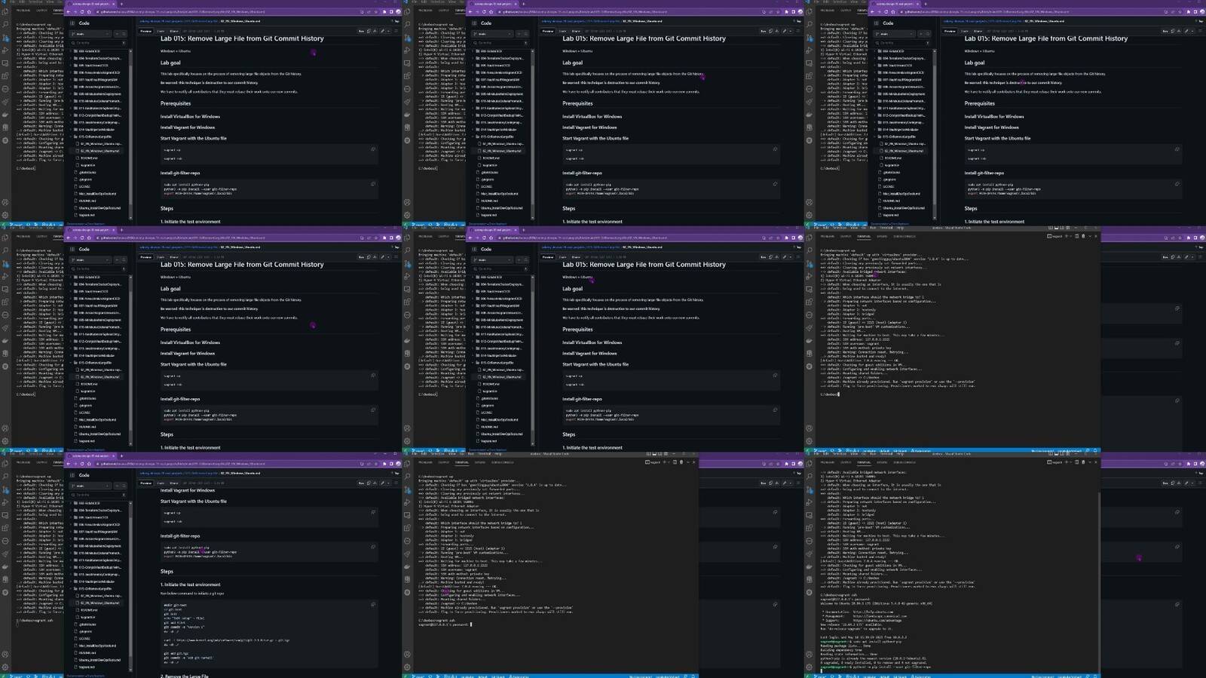Image resolution: width=1206 pixels, height=678 pixels.
Task: Open terminal launch-profile dropdown in Ubuntu welcome frame
Action: (1071, 462)
